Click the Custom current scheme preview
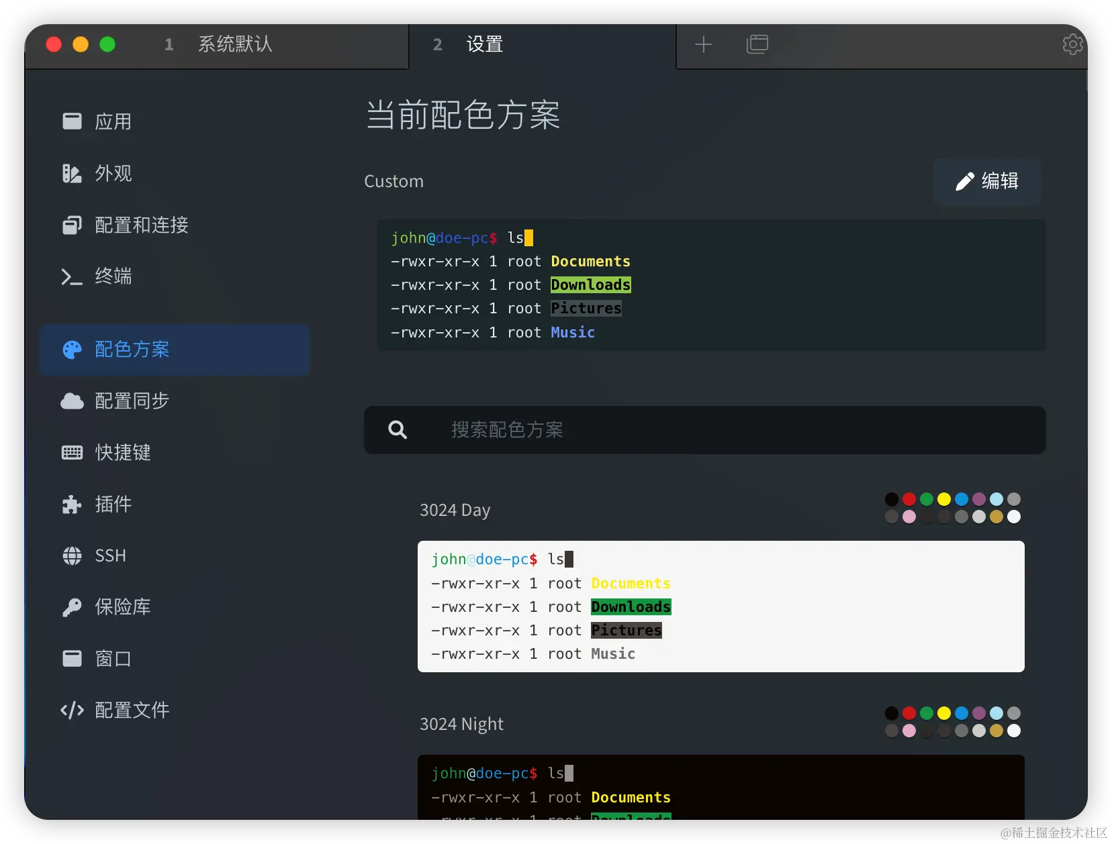 point(711,285)
